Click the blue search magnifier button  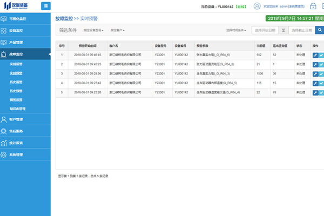320,30
